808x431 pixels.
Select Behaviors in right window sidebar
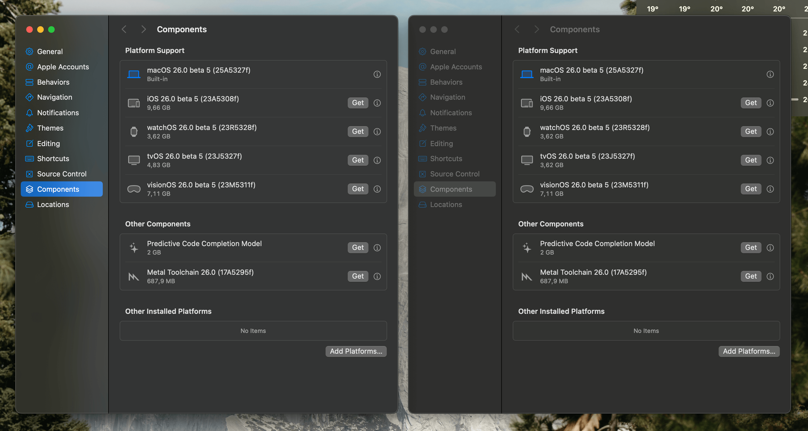coord(455,82)
